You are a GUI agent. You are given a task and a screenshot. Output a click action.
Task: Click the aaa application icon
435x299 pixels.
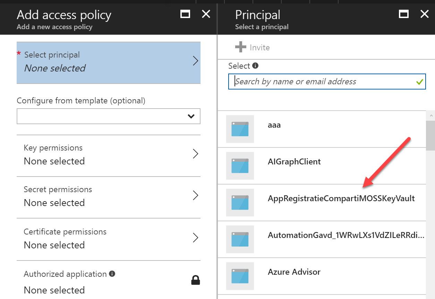coord(240,129)
